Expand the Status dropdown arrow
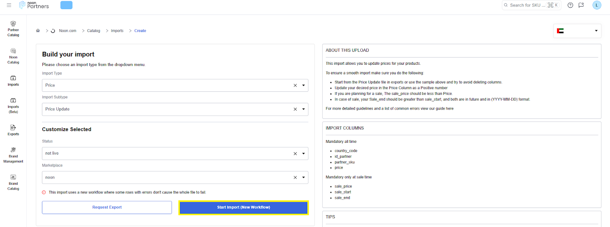This screenshot has height=227, width=610. coord(303,153)
